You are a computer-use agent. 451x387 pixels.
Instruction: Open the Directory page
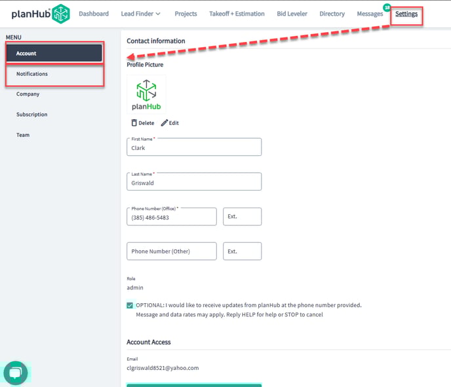[x=332, y=14]
